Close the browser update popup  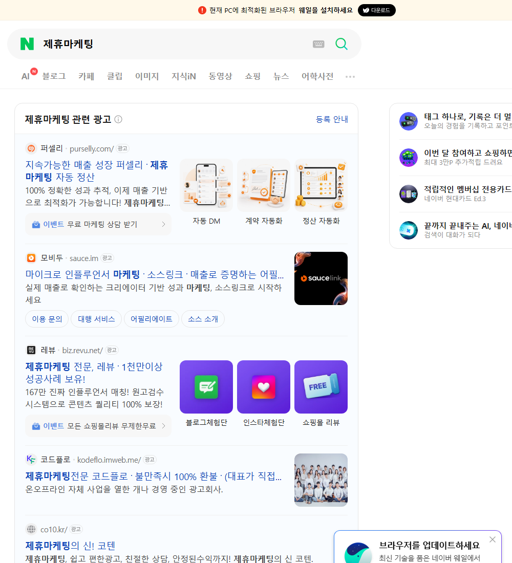492,539
